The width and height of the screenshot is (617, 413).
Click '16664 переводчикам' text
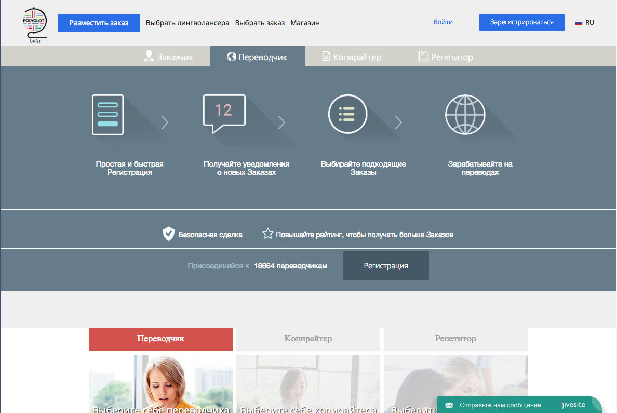(x=290, y=266)
